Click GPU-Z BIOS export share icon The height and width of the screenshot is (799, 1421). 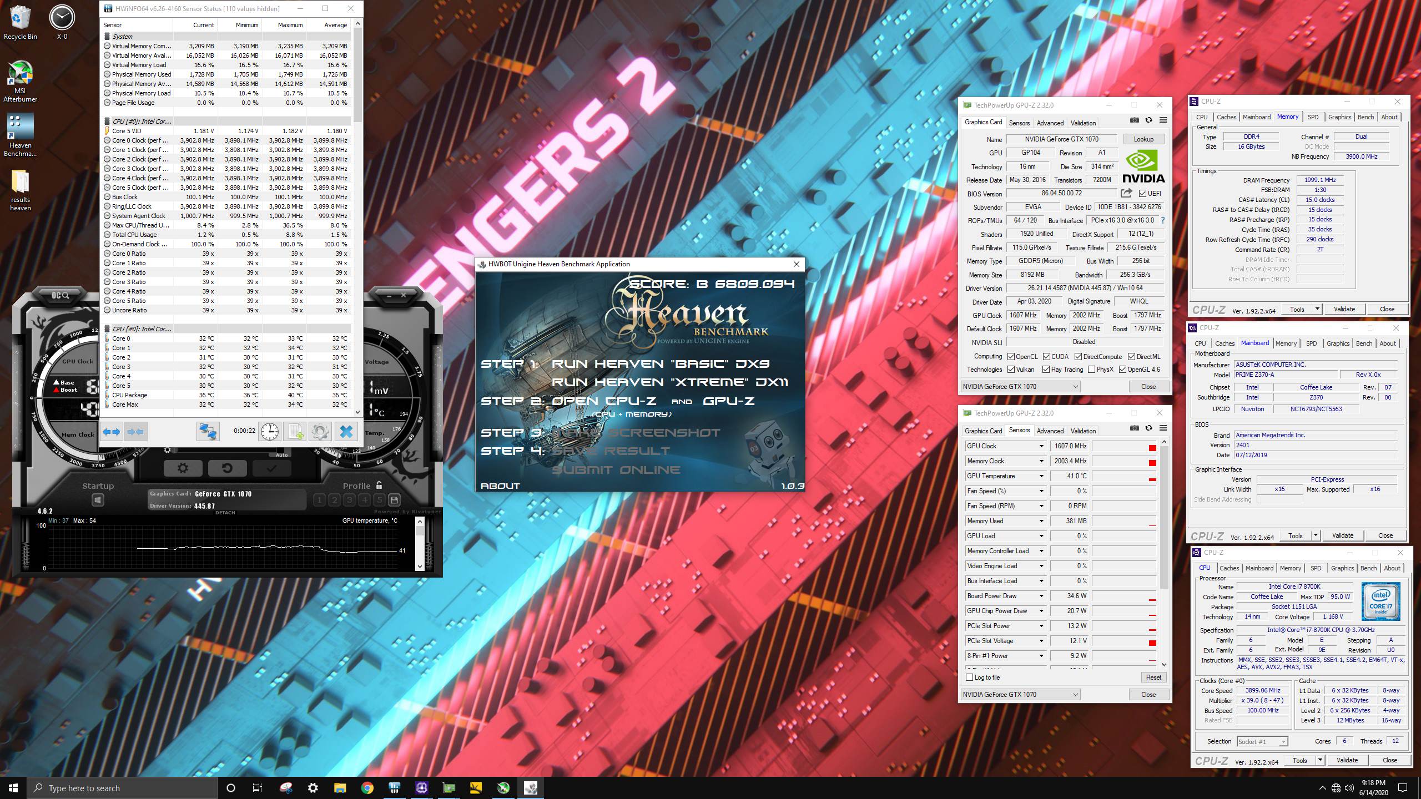point(1126,193)
